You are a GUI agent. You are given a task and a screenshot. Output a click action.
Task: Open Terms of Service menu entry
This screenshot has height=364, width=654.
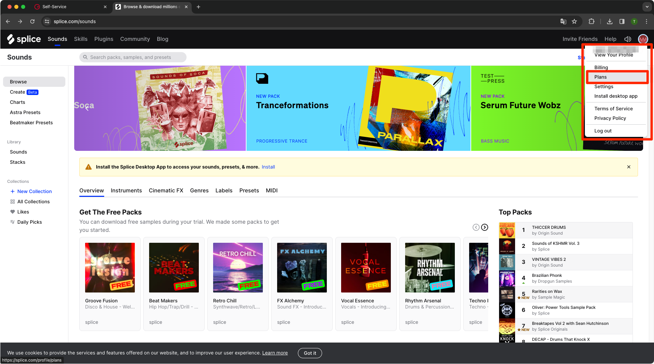613,109
